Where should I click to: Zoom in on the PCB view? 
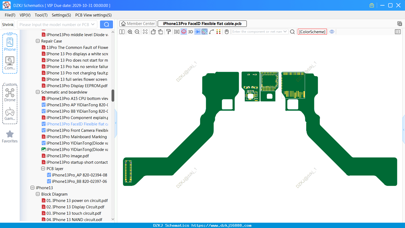coord(130,32)
